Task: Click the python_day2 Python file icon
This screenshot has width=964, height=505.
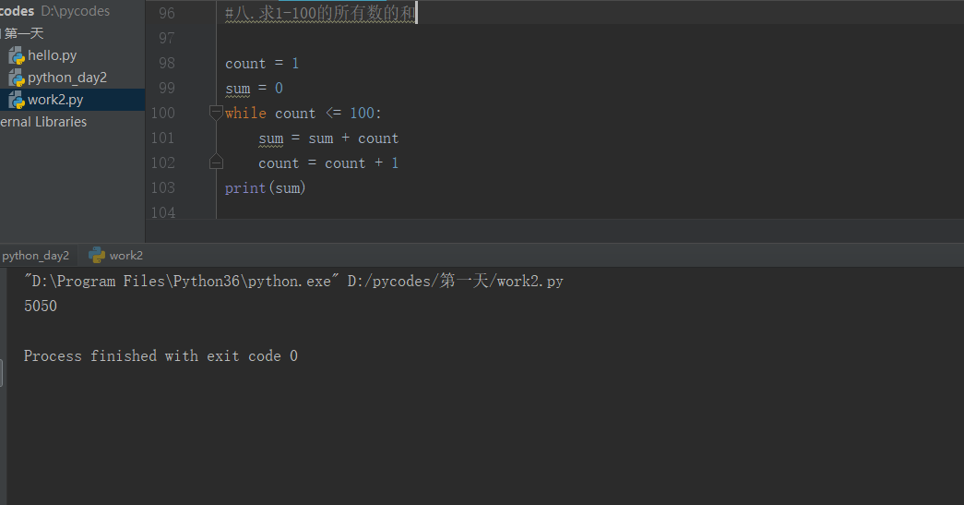Action: click(17, 78)
